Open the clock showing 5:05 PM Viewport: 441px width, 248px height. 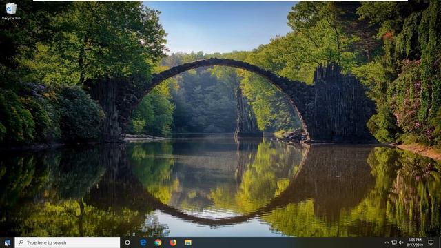[415, 242]
